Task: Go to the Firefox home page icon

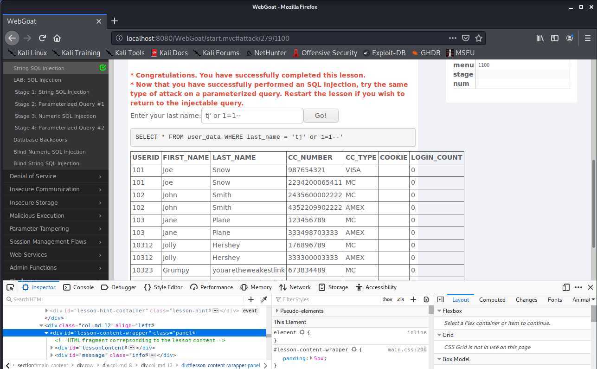Action: 57,38
